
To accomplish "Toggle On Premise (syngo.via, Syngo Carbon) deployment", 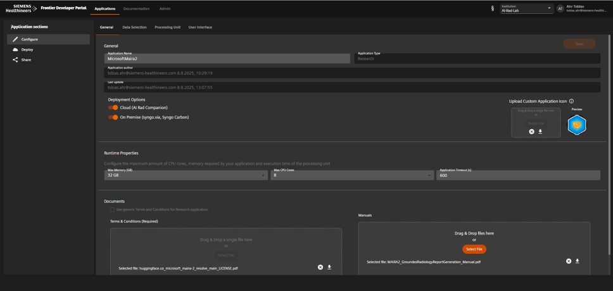I will point(113,117).
